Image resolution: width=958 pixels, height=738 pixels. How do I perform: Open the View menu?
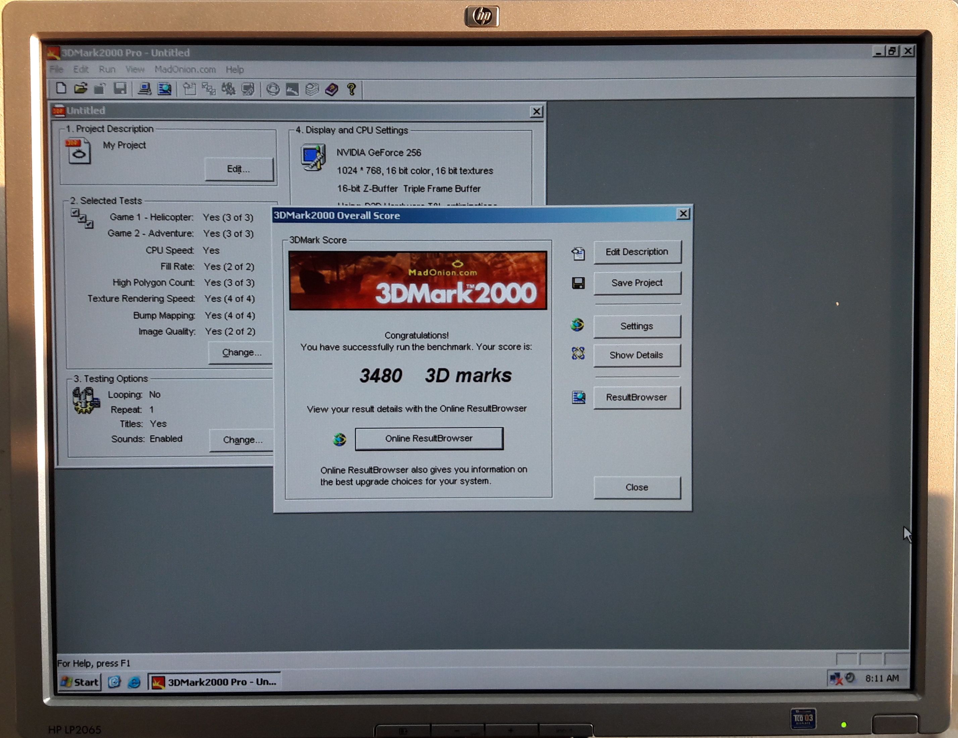(135, 70)
